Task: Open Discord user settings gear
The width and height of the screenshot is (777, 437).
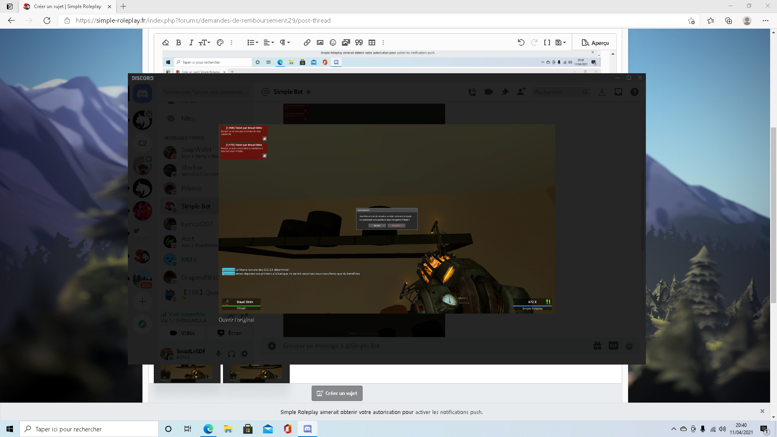Action: (x=244, y=354)
